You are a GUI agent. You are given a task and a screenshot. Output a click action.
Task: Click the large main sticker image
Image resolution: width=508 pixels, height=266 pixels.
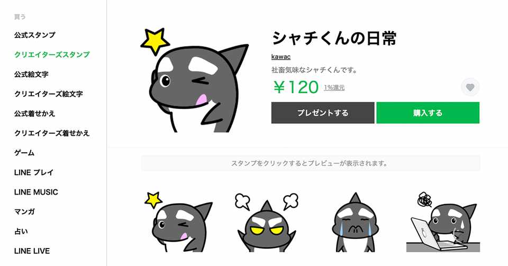click(x=195, y=80)
